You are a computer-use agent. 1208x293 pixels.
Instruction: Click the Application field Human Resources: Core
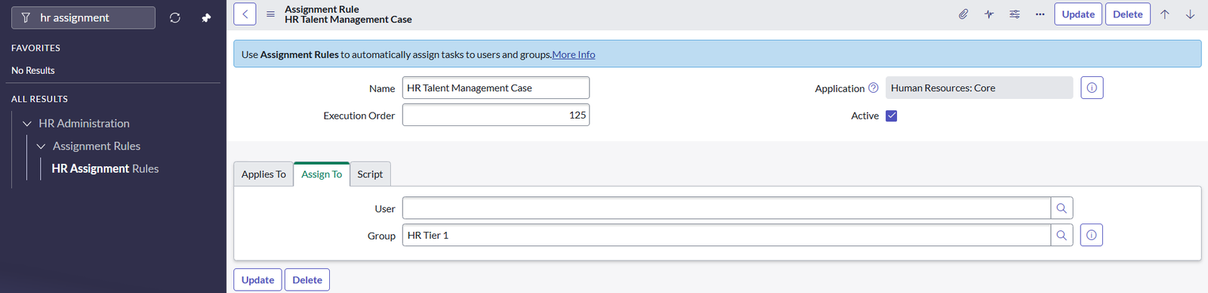[979, 88]
